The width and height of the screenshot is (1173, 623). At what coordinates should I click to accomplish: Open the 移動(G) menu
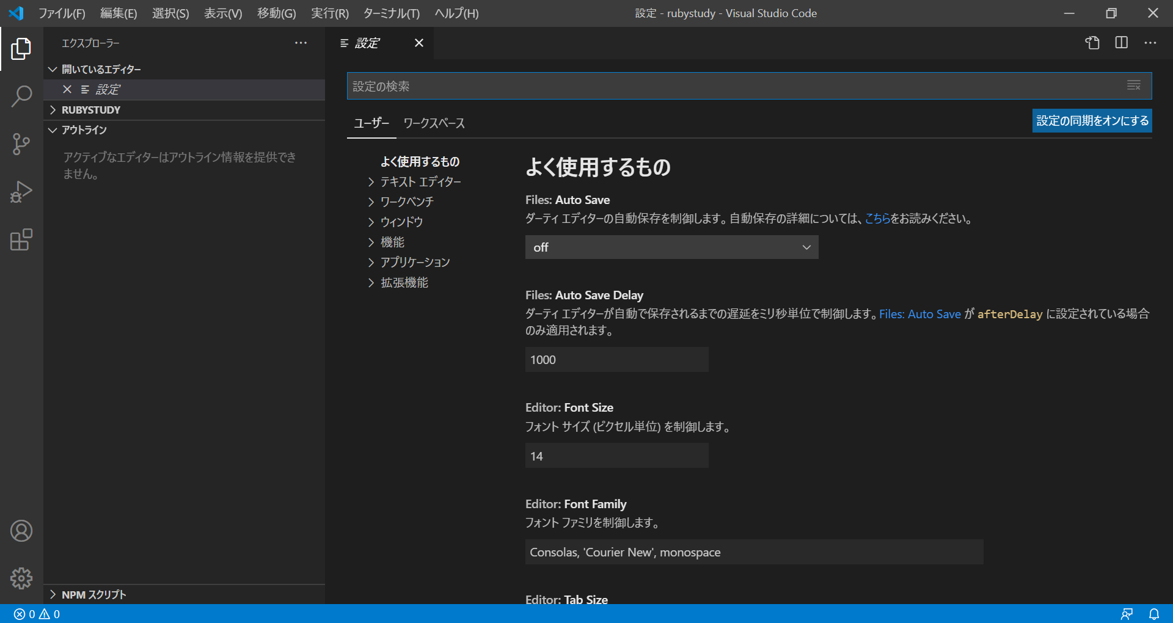pyautogui.click(x=276, y=13)
